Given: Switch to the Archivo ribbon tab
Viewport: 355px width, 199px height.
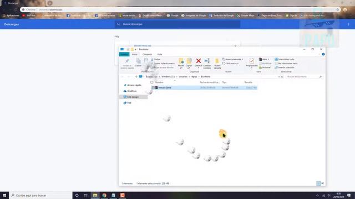Looking at the screenshot, I should (124, 54).
